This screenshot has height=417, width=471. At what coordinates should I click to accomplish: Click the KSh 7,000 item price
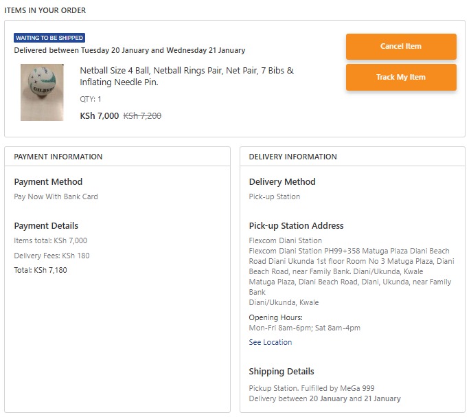pyautogui.click(x=99, y=116)
